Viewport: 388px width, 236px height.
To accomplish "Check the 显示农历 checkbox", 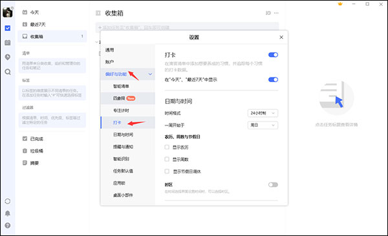I will (x=167, y=147).
